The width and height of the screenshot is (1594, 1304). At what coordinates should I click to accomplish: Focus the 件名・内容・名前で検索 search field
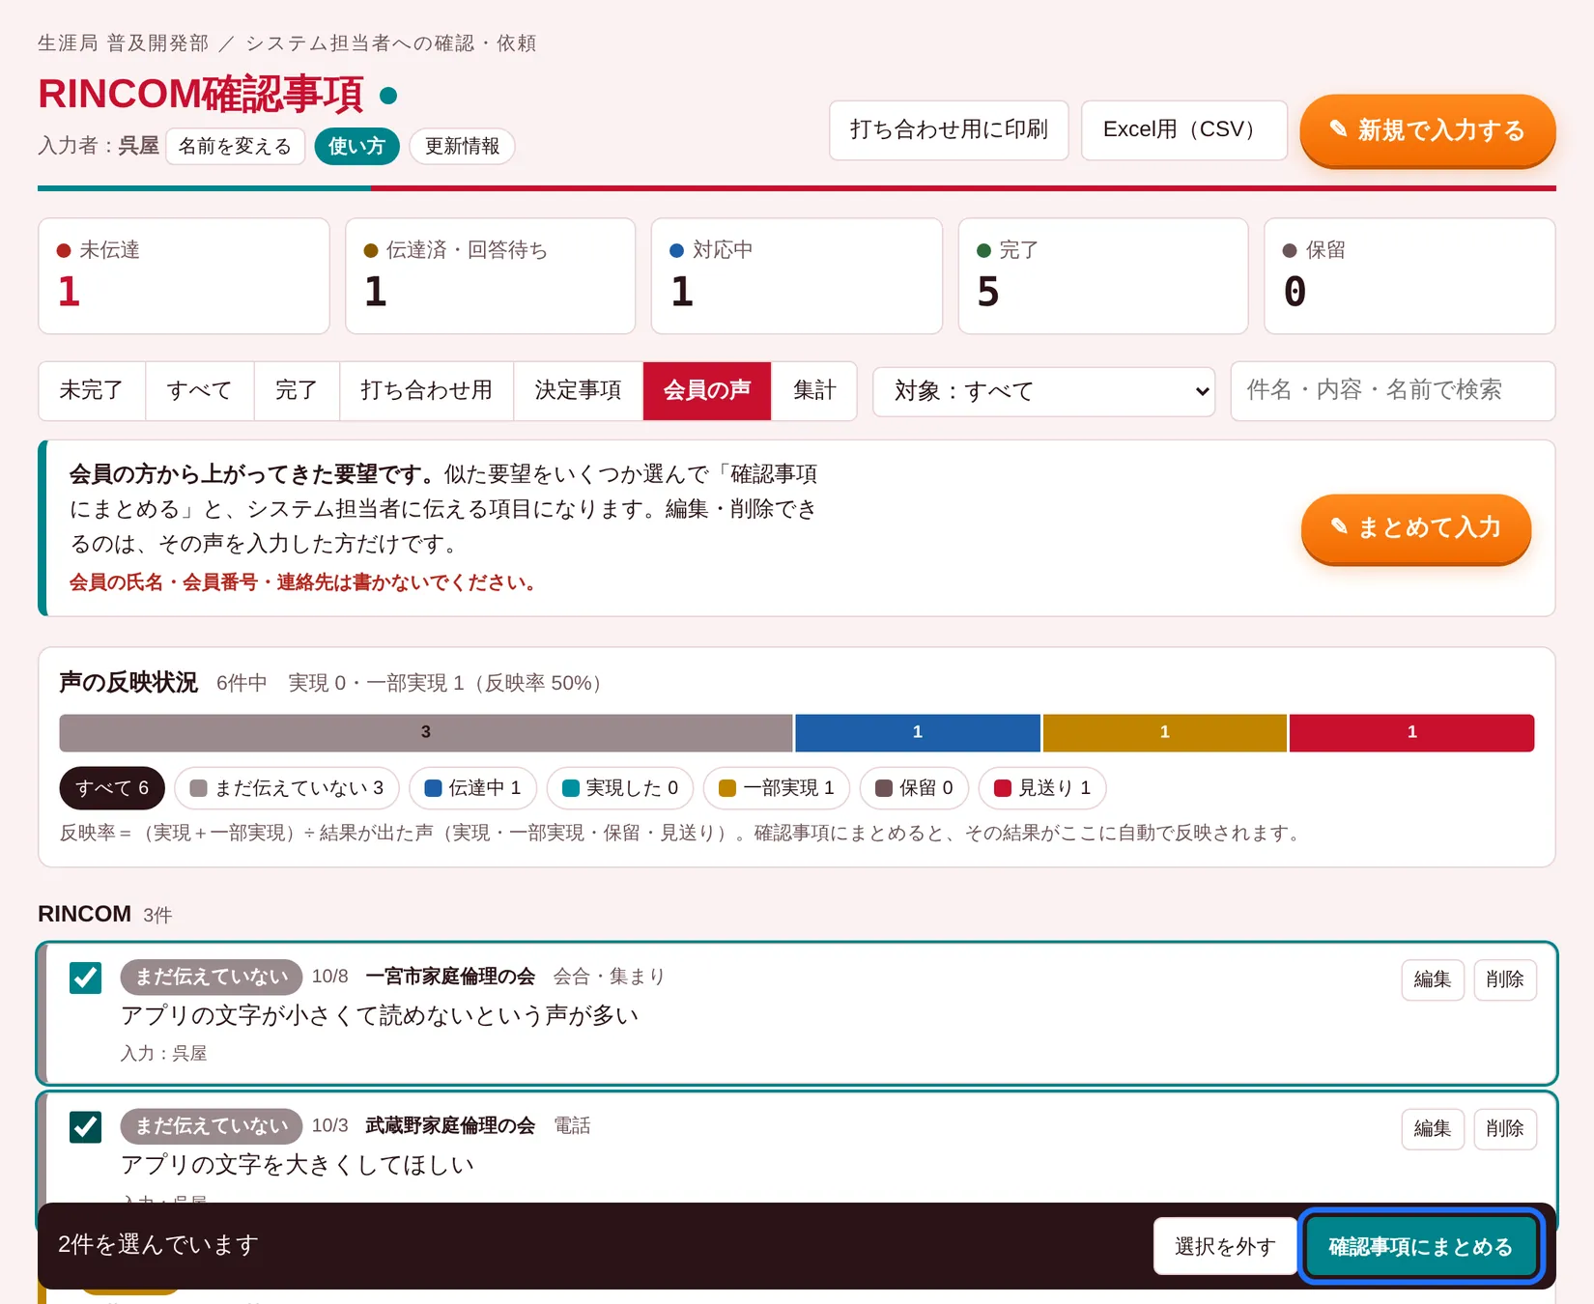(1392, 390)
